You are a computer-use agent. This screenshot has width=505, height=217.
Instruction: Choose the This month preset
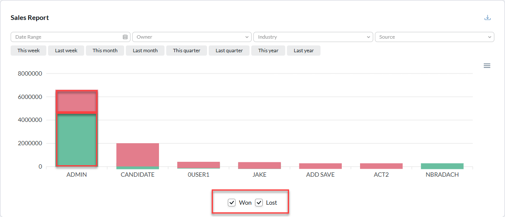(105, 51)
